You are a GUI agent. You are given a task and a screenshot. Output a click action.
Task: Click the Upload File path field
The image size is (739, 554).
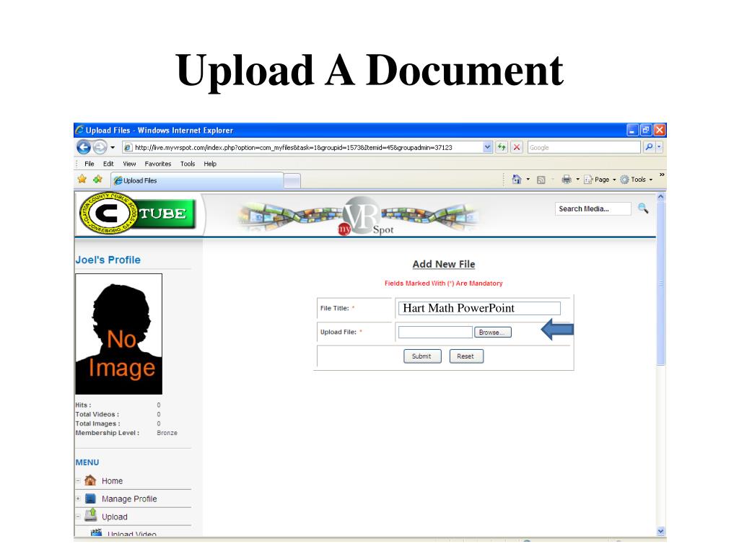tap(435, 332)
